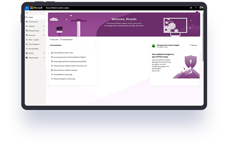This screenshot has width=228, height=149.
Task: Expand the Admin centers chevron
Action: click(44, 58)
